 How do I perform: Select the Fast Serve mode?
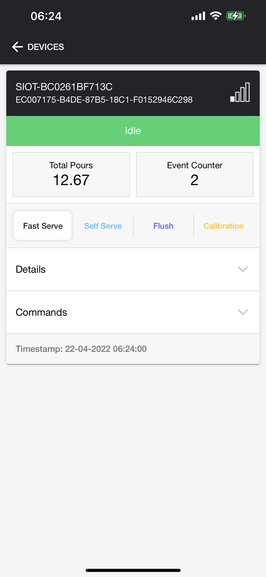pos(42,226)
